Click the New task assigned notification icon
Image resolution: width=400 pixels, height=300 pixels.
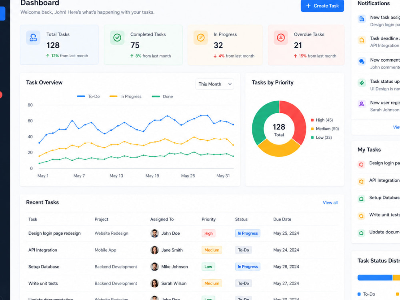pyautogui.click(x=362, y=19)
